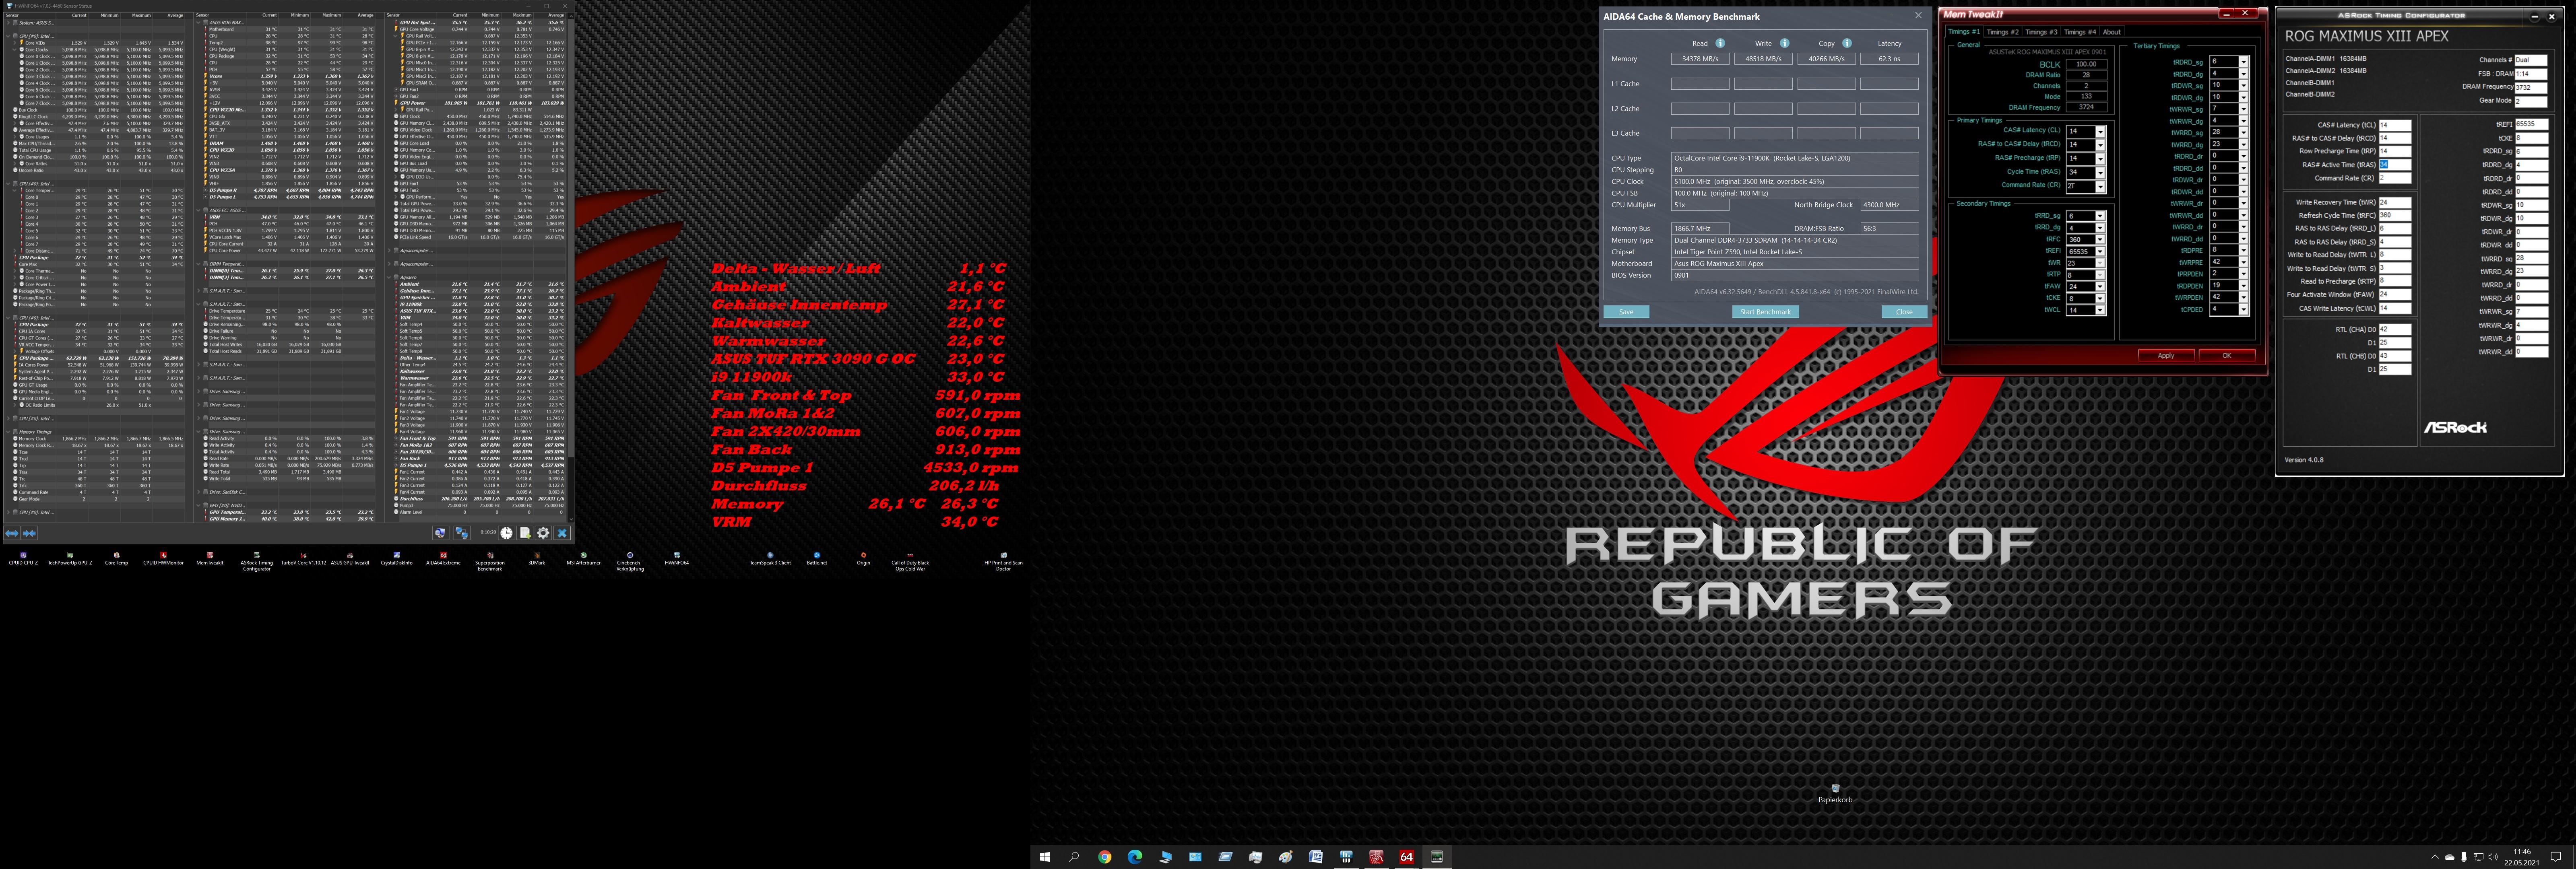Open HWiNFO64 desktop shortcut
This screenshot has width=2576, height=869.
point(677,558)
